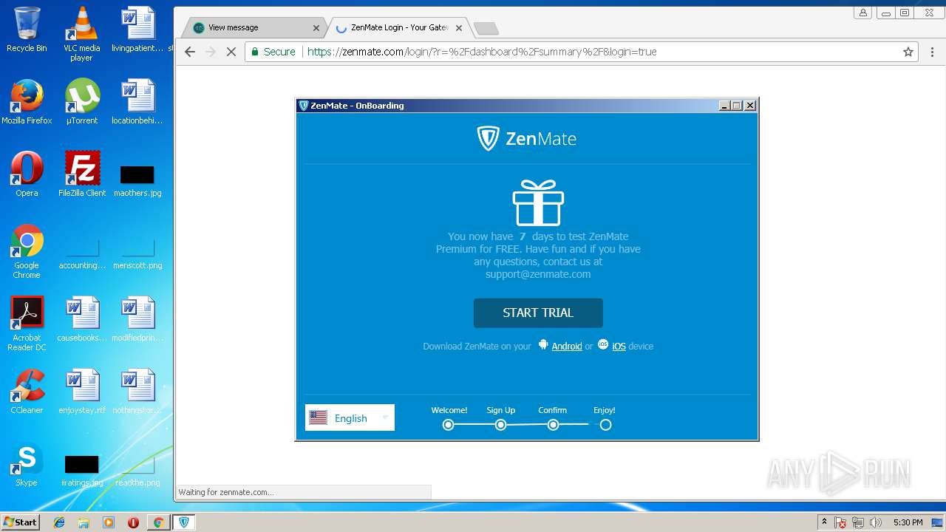
Task: Bookmark this page with the star
Action: click(x=908, y=52)
